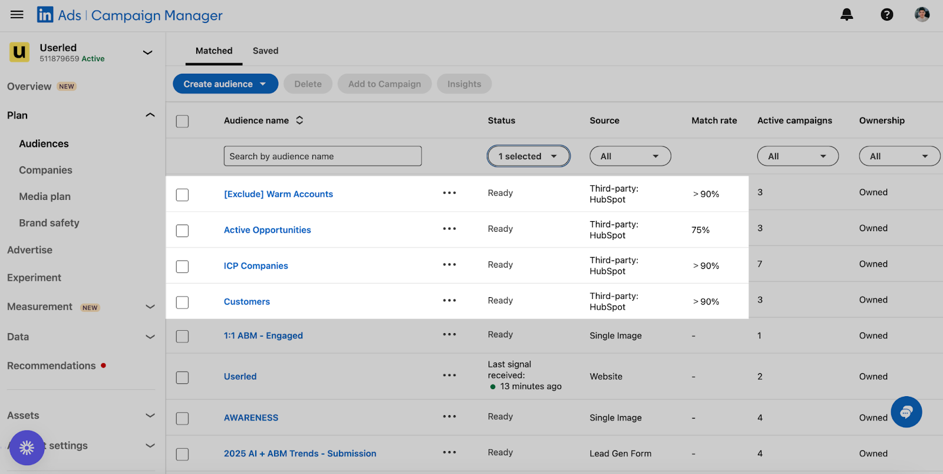The height and width of the screenshot is (474, 943).
Task: Toggle the select-all audiences checkbox
Action: click(x=183, y=121)
